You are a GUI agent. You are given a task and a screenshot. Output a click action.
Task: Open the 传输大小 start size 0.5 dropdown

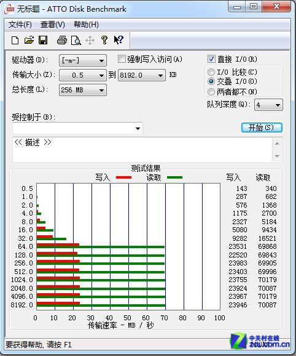[x=83, y=75]
